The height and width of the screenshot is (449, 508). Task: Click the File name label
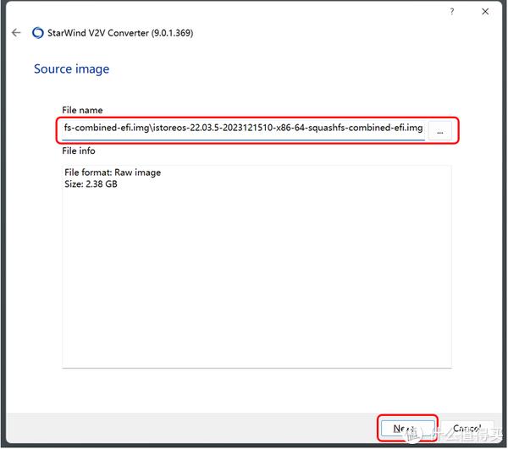click(x=82, y=110)
